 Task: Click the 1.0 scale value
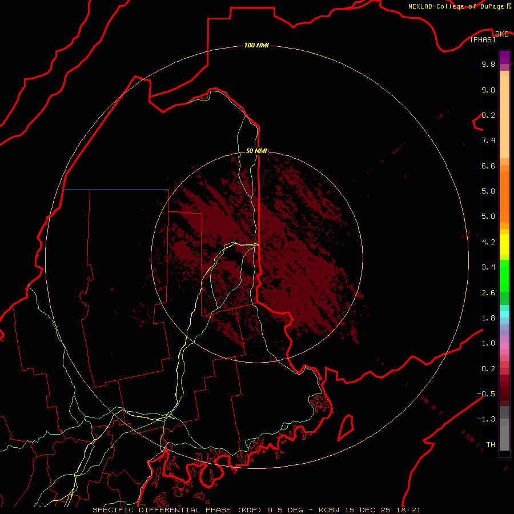tap(488, 343)
